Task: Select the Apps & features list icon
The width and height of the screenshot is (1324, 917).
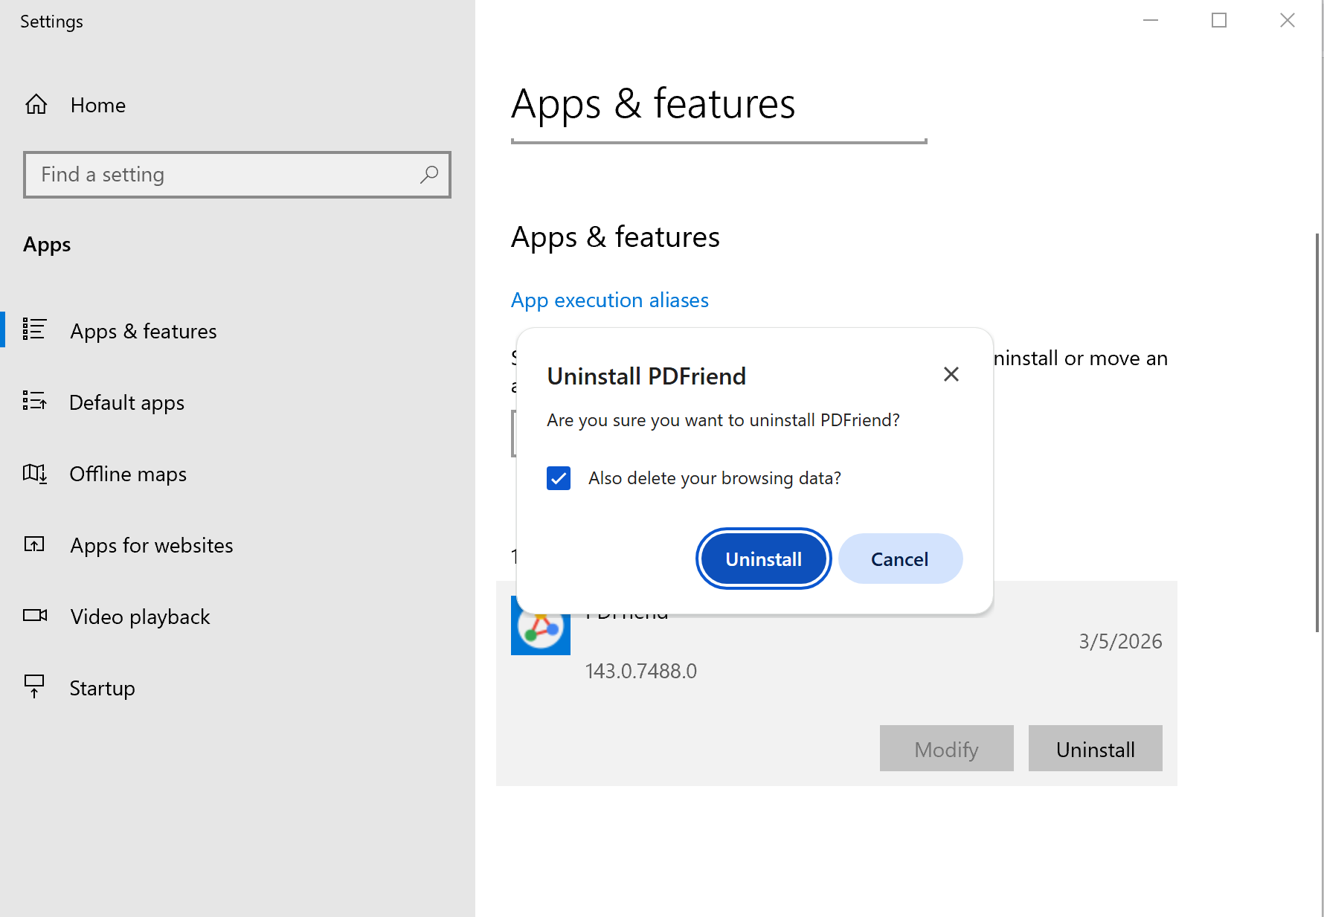Action: click(x=35, y=329)
